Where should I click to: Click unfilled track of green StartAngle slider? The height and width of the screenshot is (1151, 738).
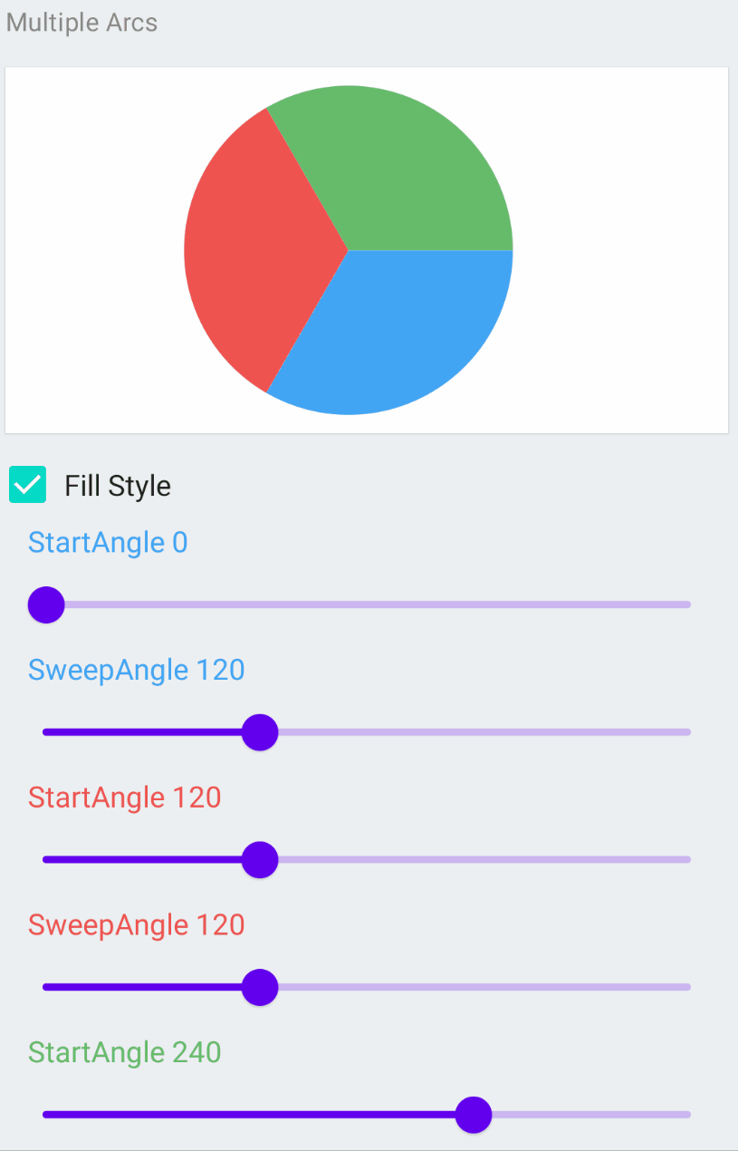pyautogui.click(x=589, y=1115)
